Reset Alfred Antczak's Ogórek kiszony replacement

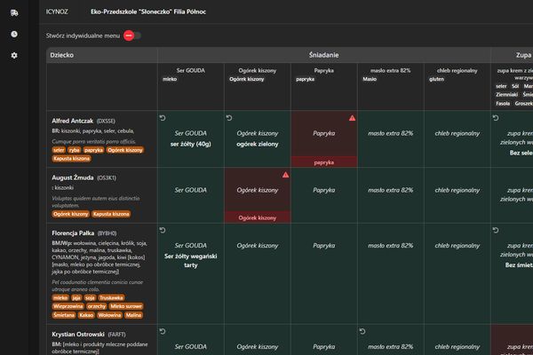click(x=229, y=117)
